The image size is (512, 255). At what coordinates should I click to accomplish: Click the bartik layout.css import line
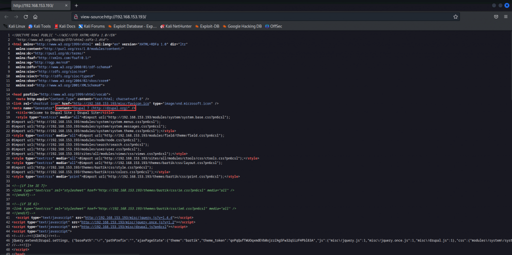pos(117,162)
